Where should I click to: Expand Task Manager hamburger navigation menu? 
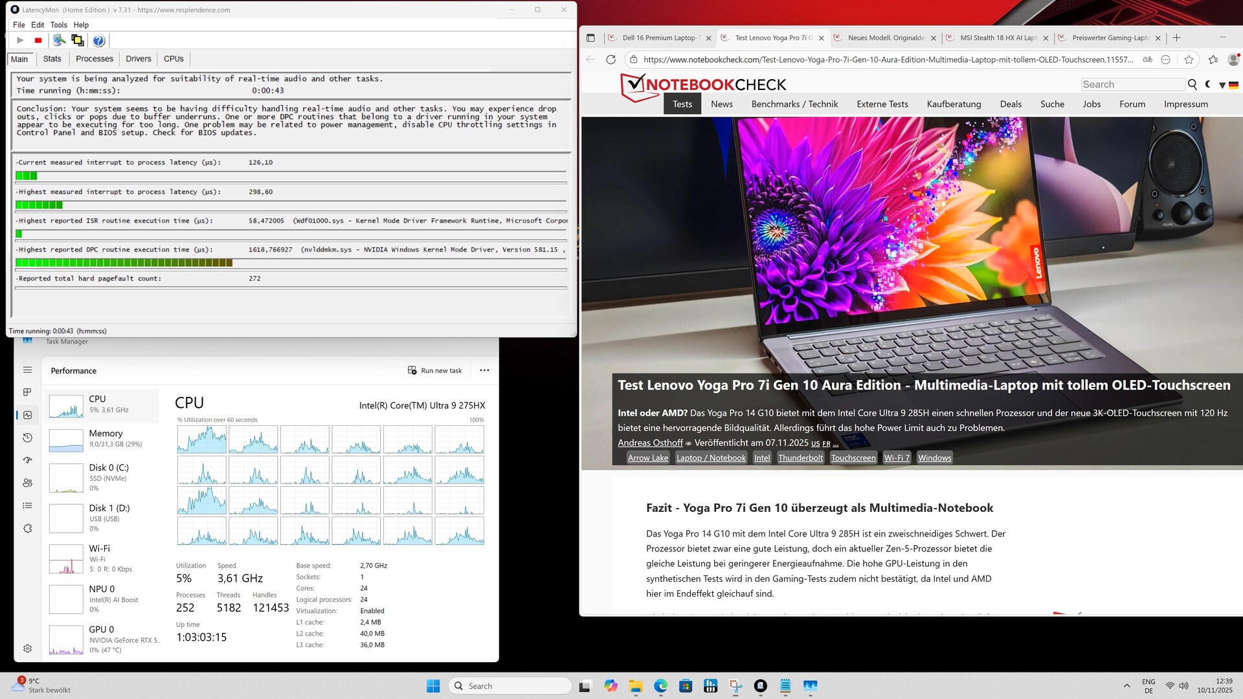point(27,370)
